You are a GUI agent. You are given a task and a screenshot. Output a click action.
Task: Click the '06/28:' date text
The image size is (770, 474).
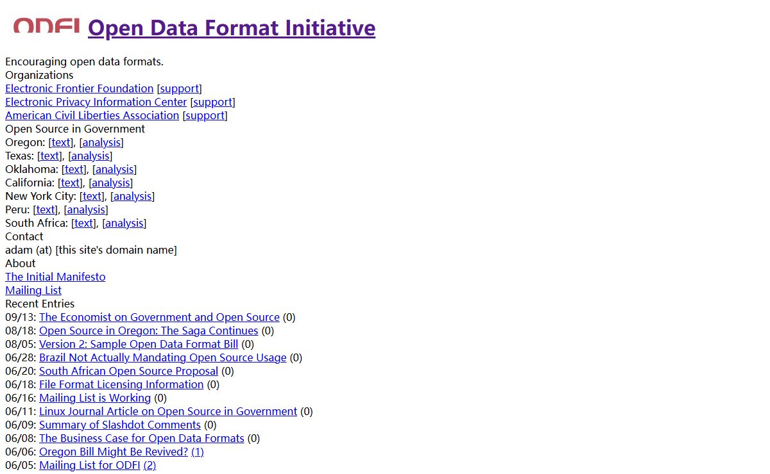coord(21,357)
